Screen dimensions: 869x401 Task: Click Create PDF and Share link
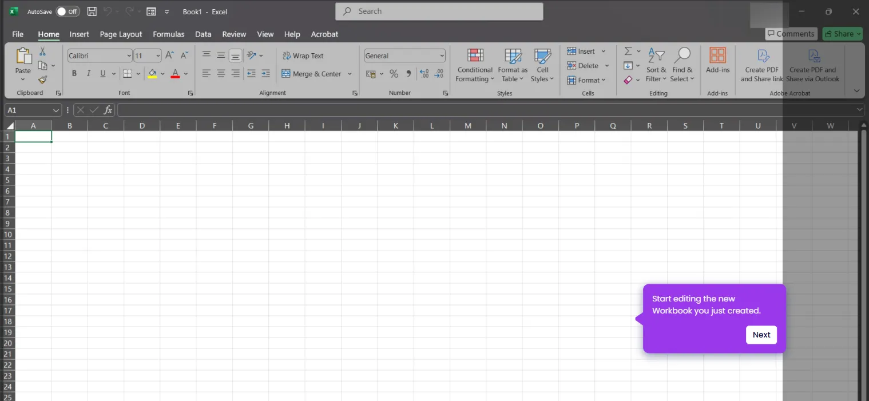tap(762, 65)
